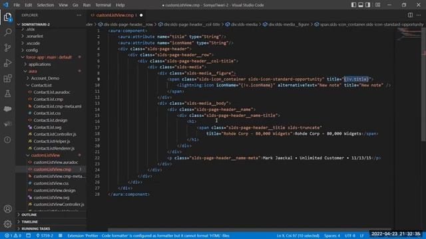Open the Help menu
Viewport: 426px width, 239px height.
(120, 5)
